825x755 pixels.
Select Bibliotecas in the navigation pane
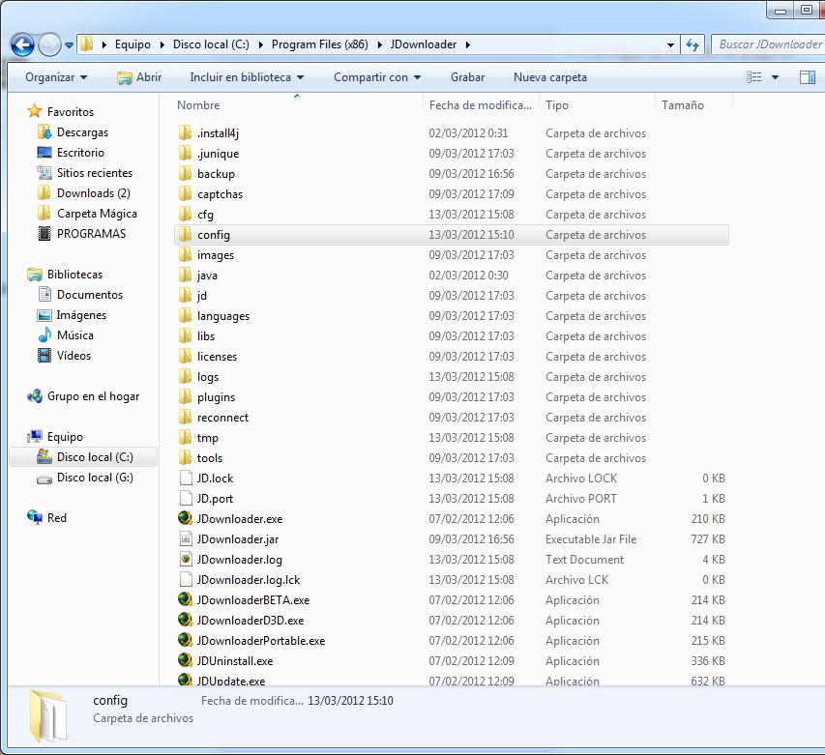[x=74, y=275]
